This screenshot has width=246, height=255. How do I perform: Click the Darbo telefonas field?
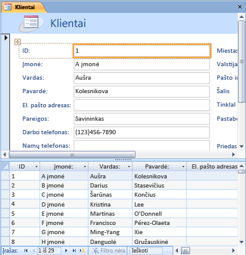(141, 132)
